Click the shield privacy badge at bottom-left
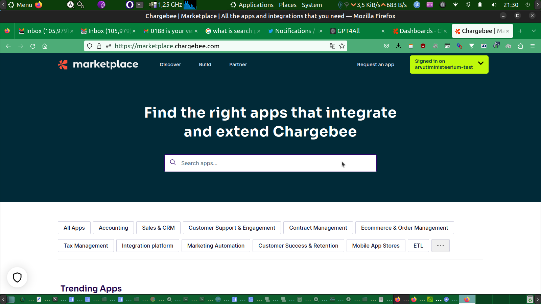The width and height of the screenshot is (541, 304). [x=17, y=277]
